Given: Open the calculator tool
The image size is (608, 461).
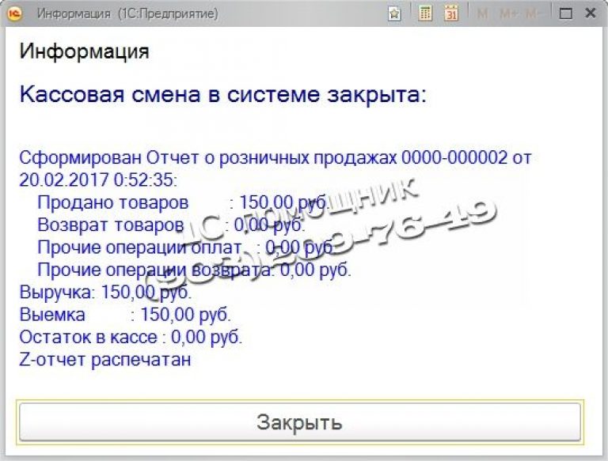Looking at the screenshot, I should [x=425, y=13].
